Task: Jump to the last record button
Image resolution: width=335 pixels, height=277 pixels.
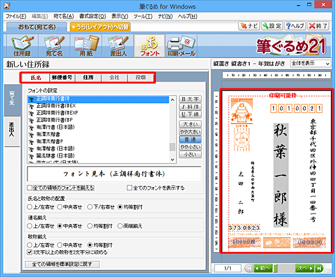Action: [319, 268]
